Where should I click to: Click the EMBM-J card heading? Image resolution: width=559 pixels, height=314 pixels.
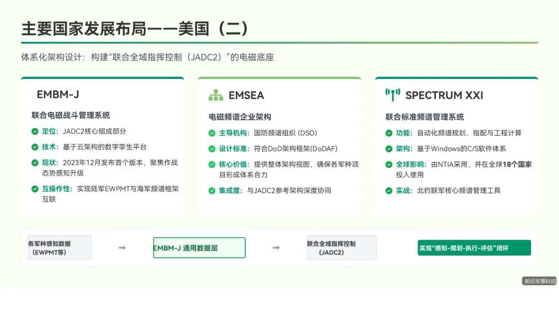click(58, 95)
